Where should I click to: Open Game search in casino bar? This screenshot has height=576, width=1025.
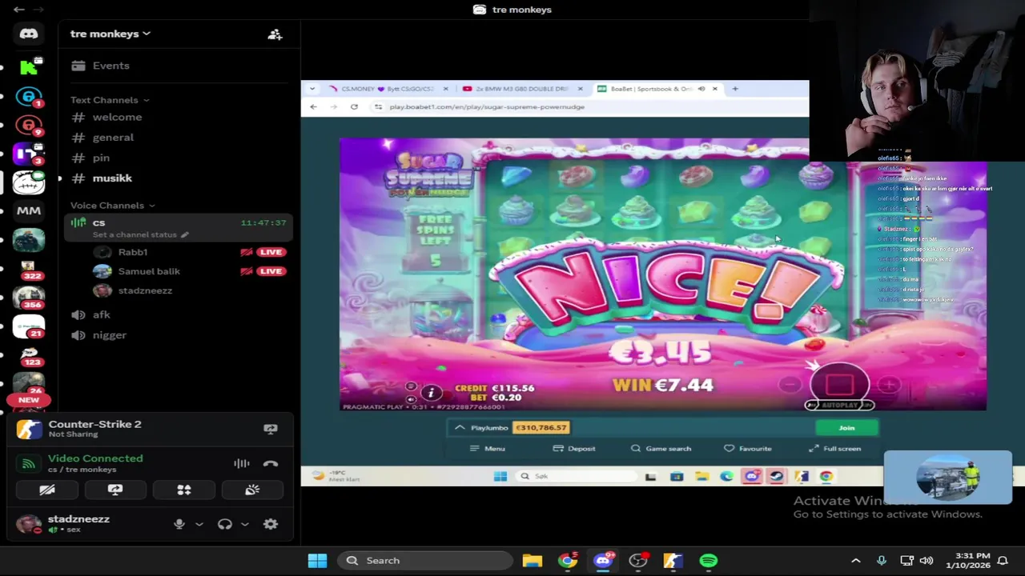[x=661, y=449]
